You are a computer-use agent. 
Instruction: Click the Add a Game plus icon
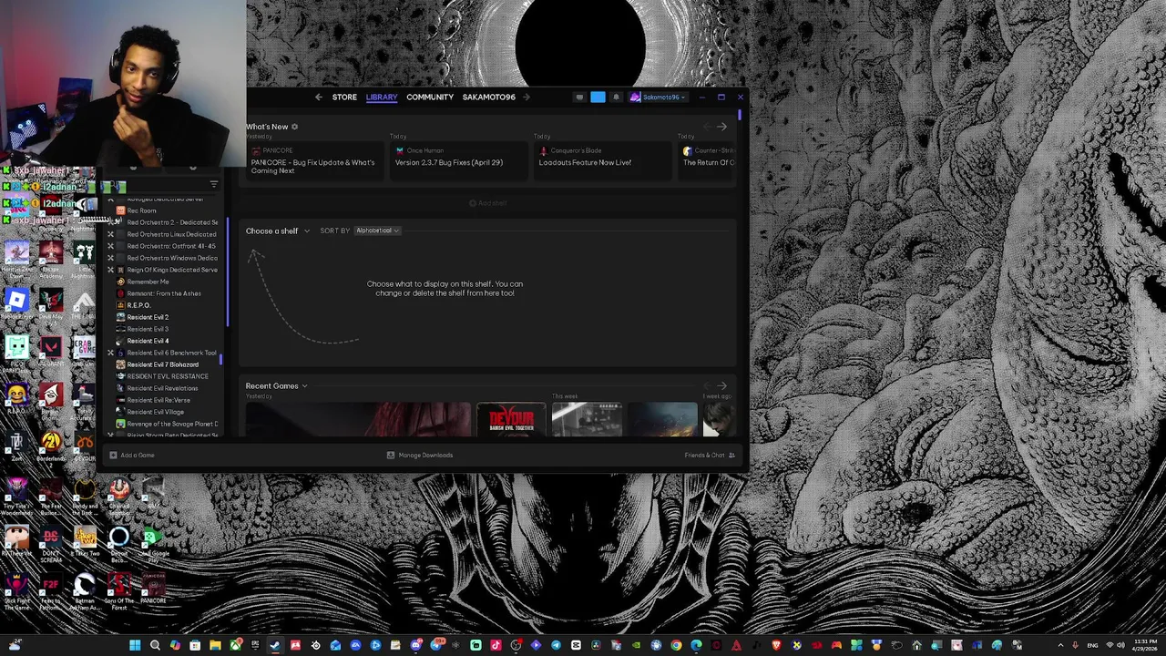pyautogui.click(x=113, y=455)
